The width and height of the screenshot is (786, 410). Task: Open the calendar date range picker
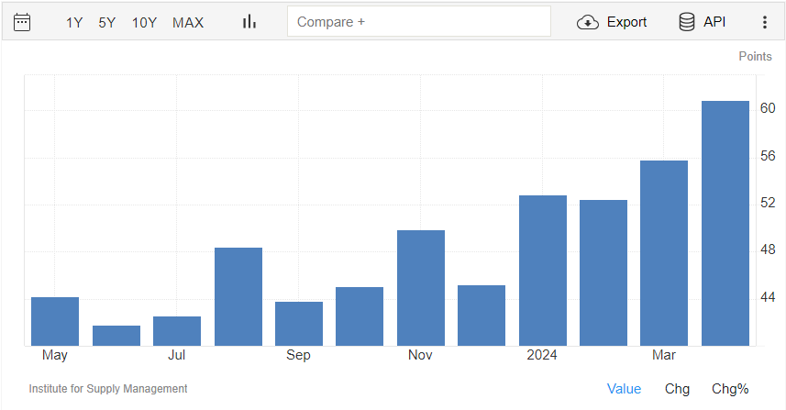point(22,22)
